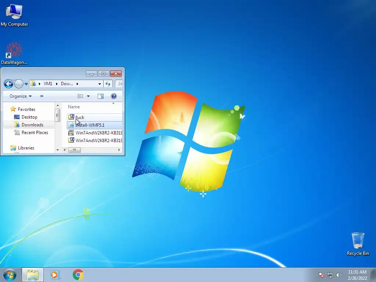Open the Action Center flag tray icon

coord(321,275)
